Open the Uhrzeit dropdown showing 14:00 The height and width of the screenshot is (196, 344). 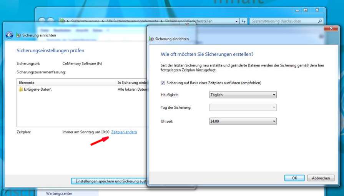click(243, 121)
